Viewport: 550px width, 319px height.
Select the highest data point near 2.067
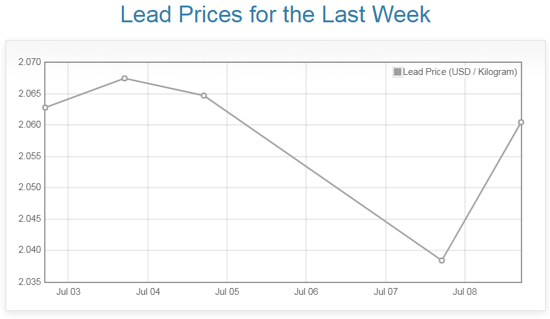tap(124, 79)
